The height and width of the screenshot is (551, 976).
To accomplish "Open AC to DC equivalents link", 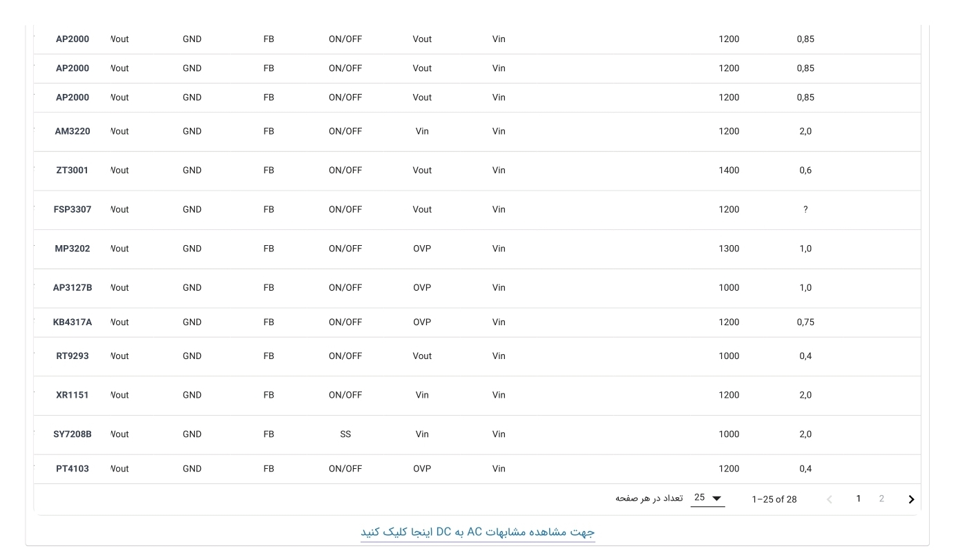I will point(477,532).
